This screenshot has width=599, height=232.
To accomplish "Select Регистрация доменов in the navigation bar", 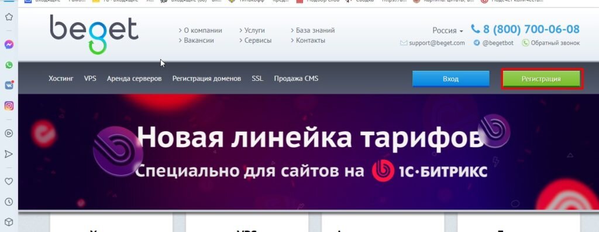I will pos(206,79).
